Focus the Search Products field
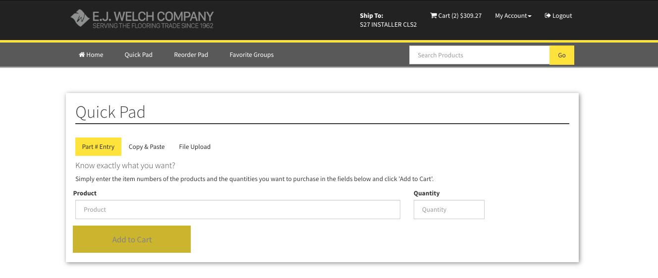The image size is (658, 278). pos(479,55)
